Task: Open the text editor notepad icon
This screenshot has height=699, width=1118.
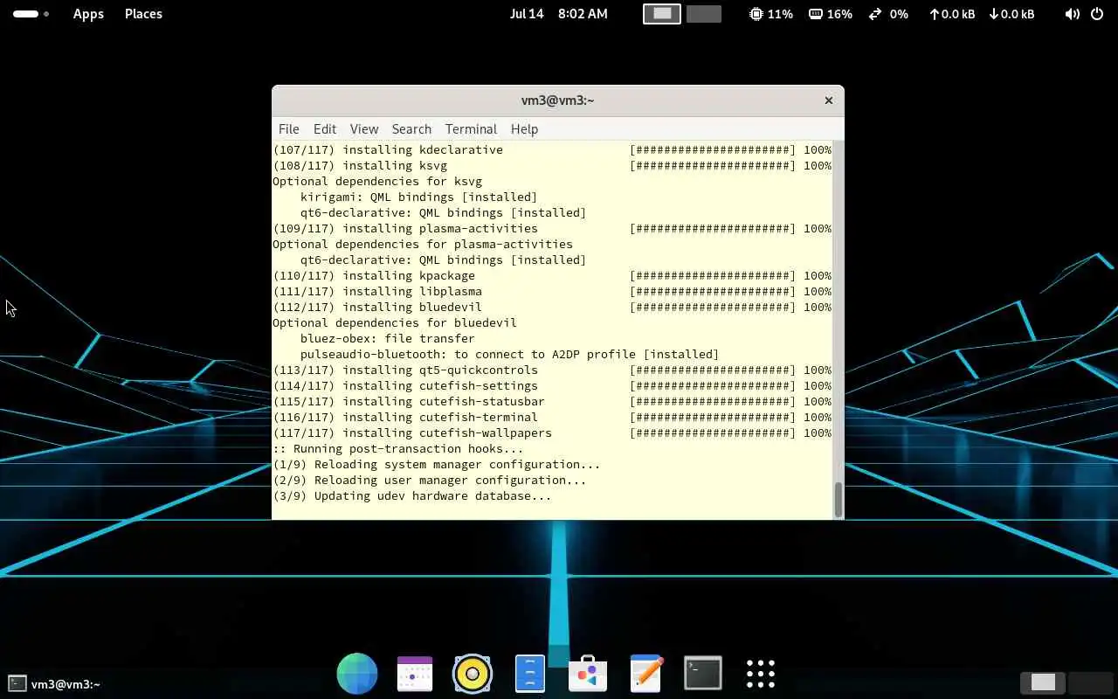Action: [x=646, y=674]
